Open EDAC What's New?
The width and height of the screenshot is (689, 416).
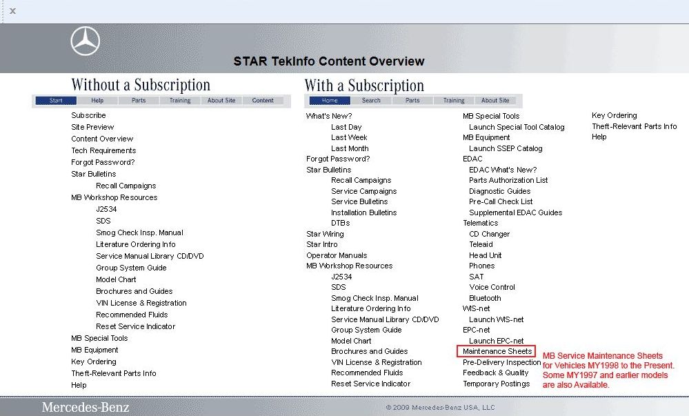tap(503, 170)
